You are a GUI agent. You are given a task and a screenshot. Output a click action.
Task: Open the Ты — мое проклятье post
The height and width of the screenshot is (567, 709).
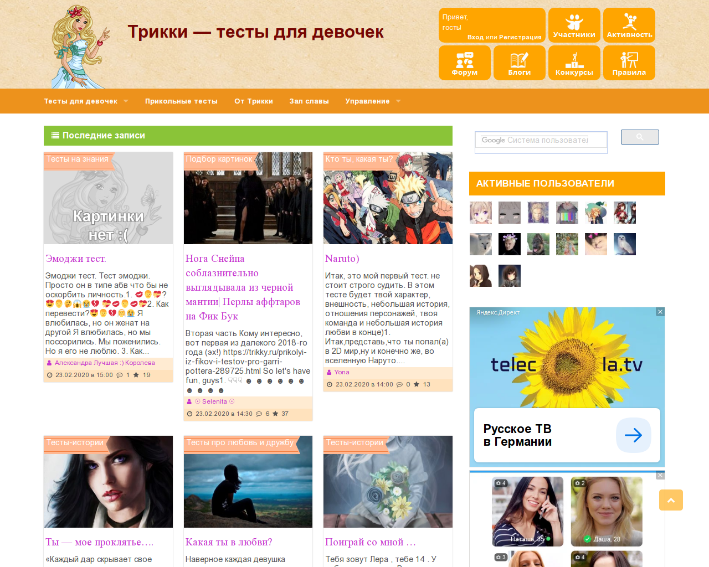[x=100, y=542]
